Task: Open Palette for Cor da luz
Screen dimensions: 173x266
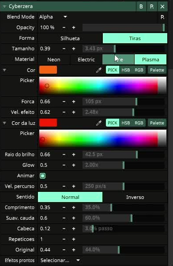Action: 157,123
